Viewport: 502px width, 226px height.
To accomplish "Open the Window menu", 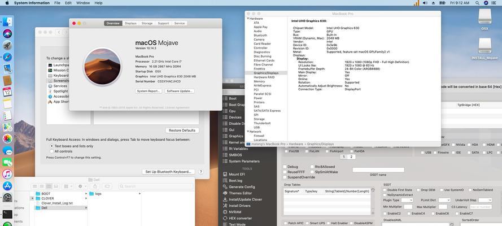I will click(x=83, y=3).
